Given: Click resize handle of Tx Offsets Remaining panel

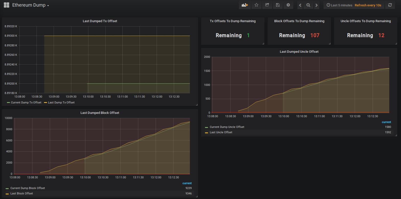Looking at the screenshot, I should click(263, 44).
